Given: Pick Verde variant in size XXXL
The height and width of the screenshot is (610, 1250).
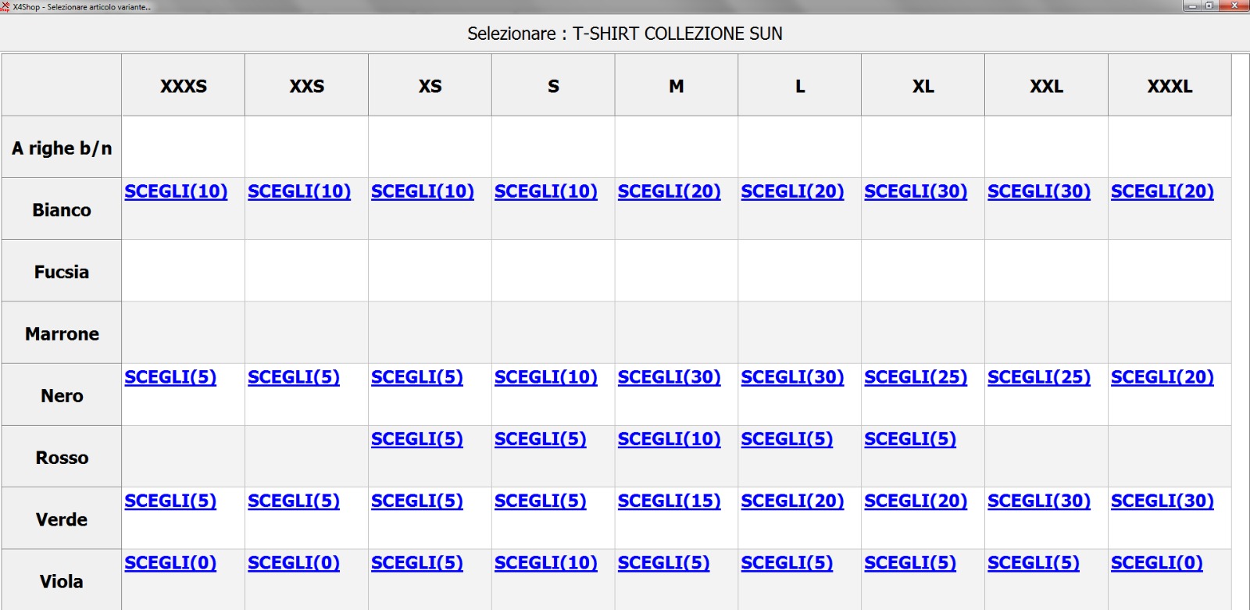Looking at the screenshot, I should tap(1162, 501).
